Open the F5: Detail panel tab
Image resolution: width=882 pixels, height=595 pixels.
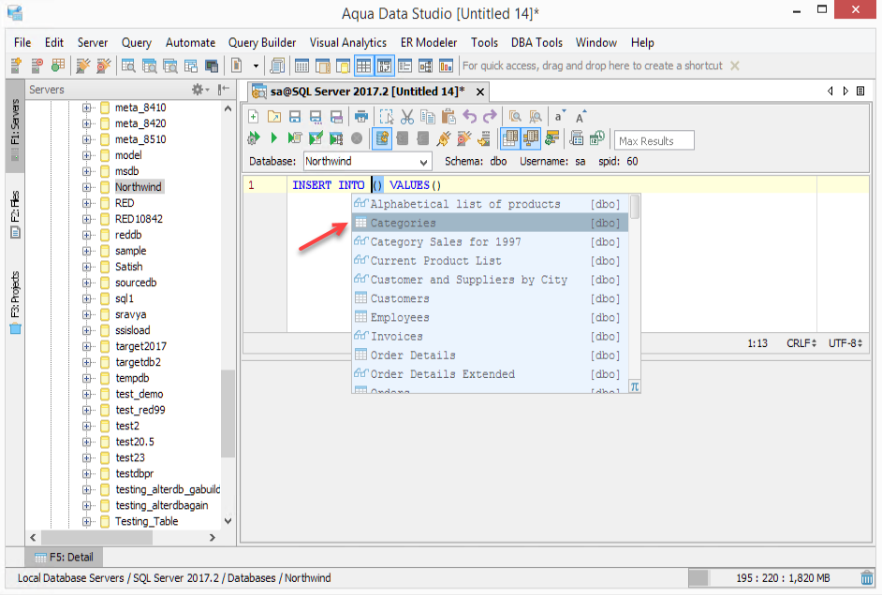coord(64,557)
